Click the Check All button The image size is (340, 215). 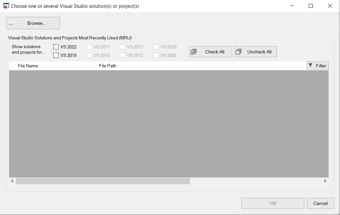[x=211, y=52]
